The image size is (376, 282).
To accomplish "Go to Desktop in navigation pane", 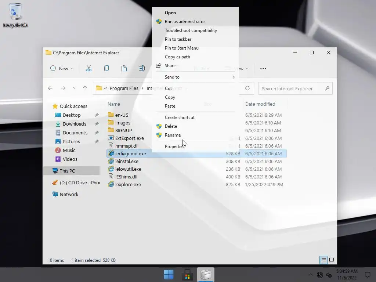I will [x=72, y=115].
